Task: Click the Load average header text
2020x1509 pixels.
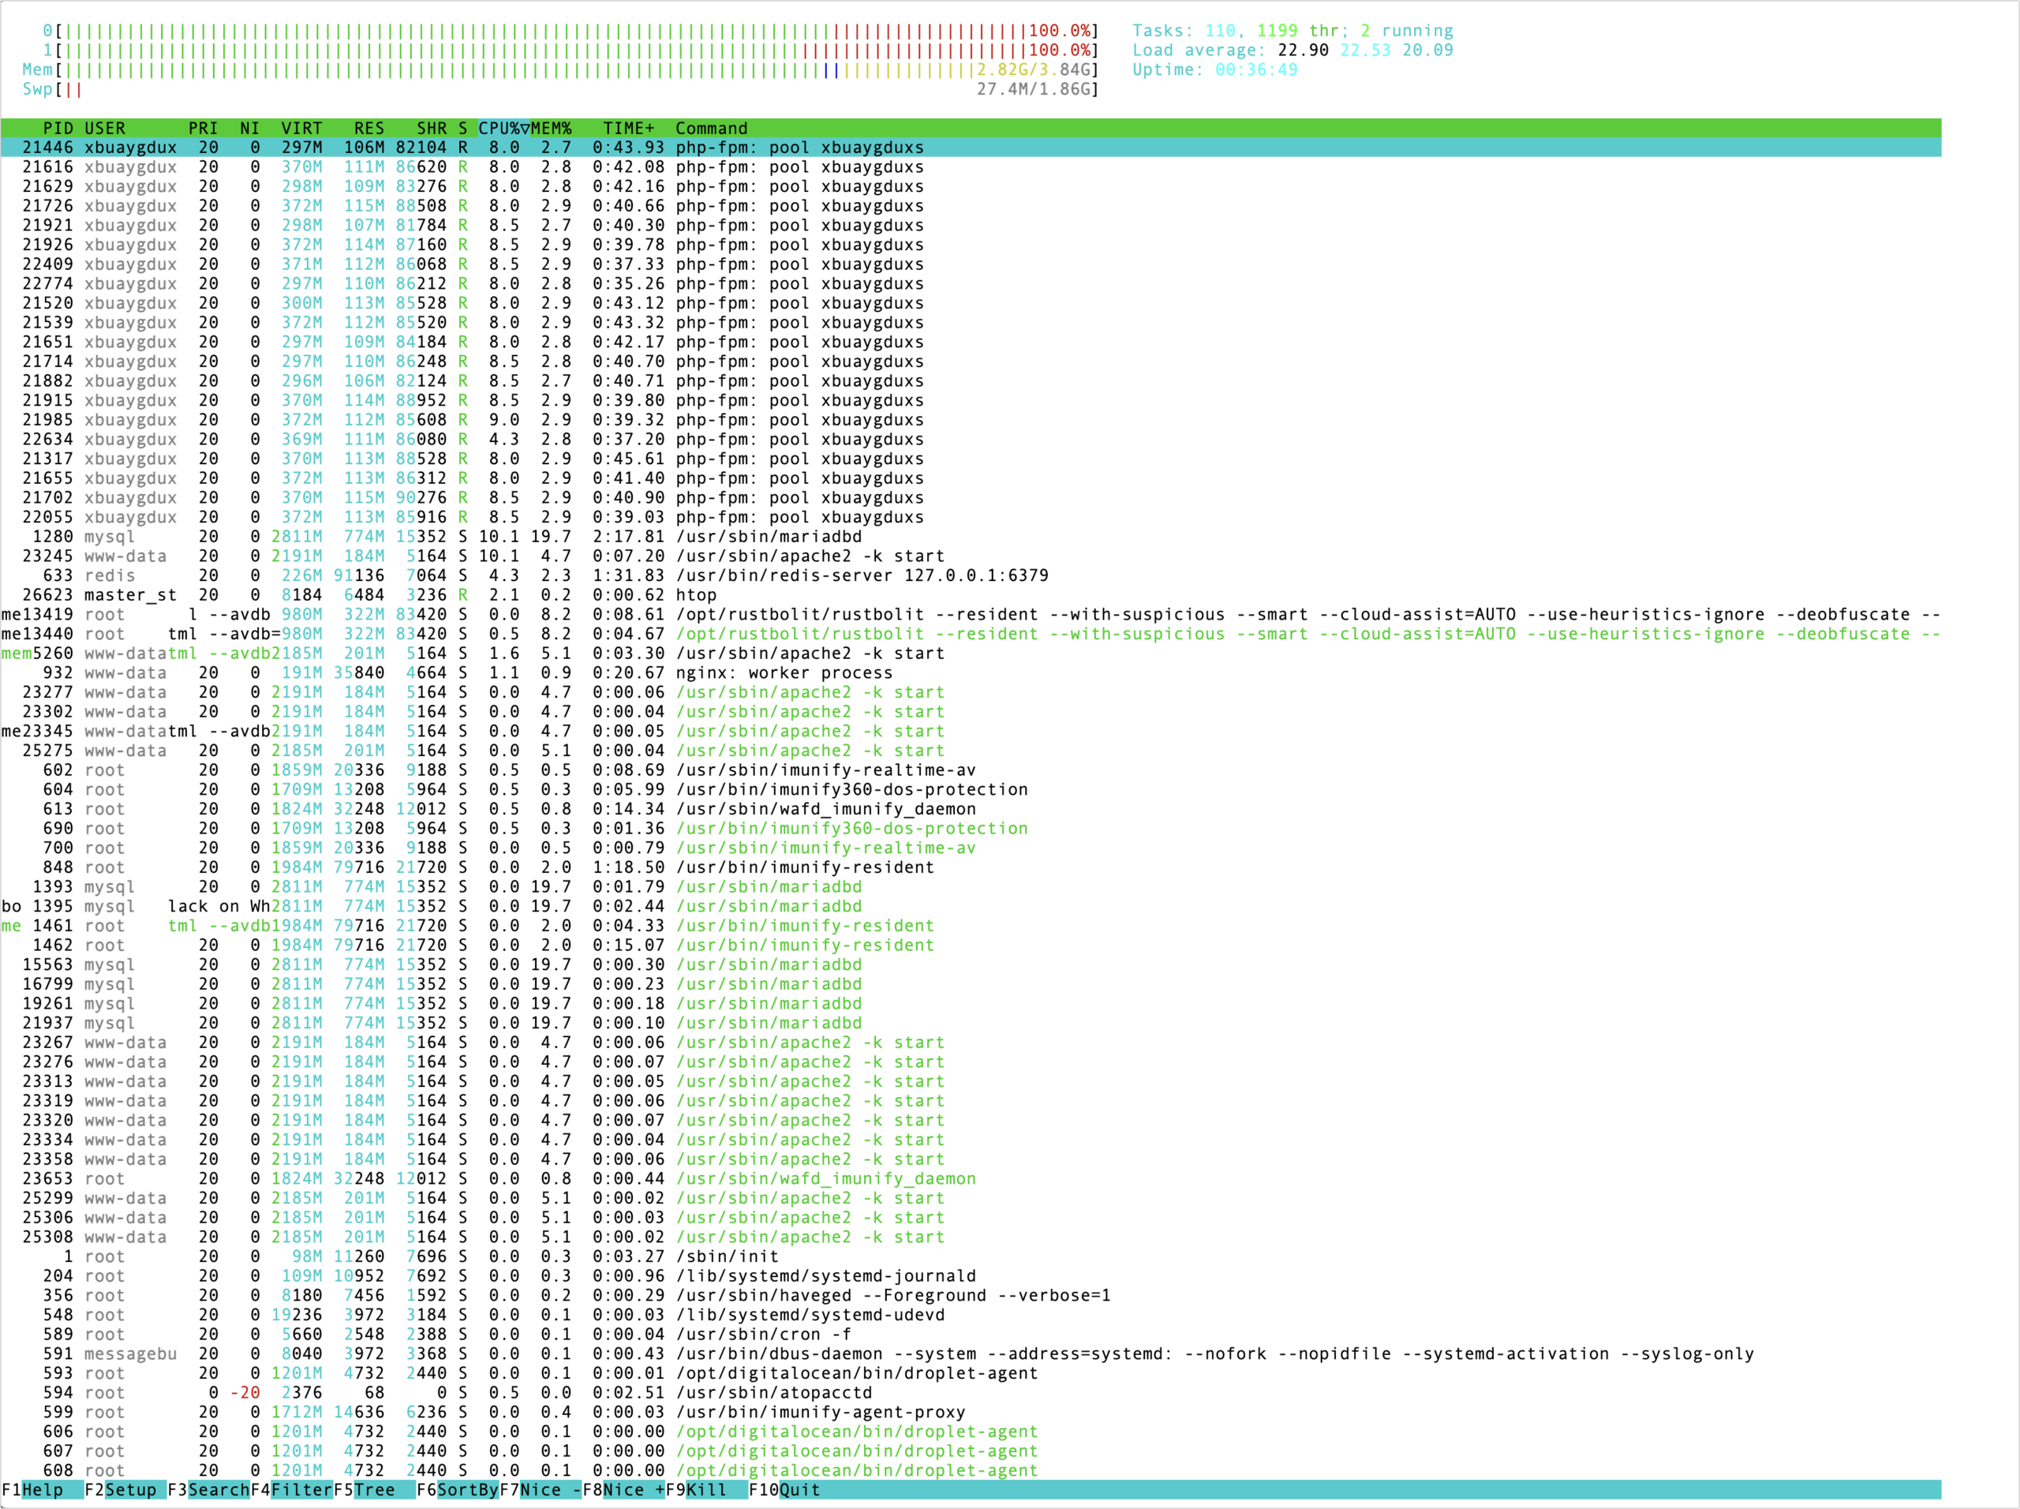Action: click(x=1292, y=51)
